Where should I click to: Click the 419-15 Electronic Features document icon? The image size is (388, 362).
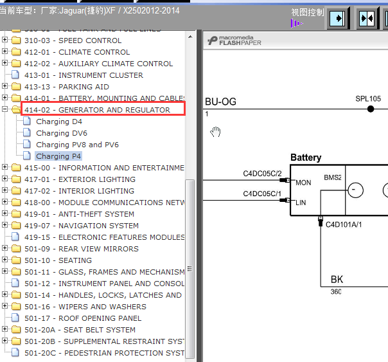click(x=15, y=237)
